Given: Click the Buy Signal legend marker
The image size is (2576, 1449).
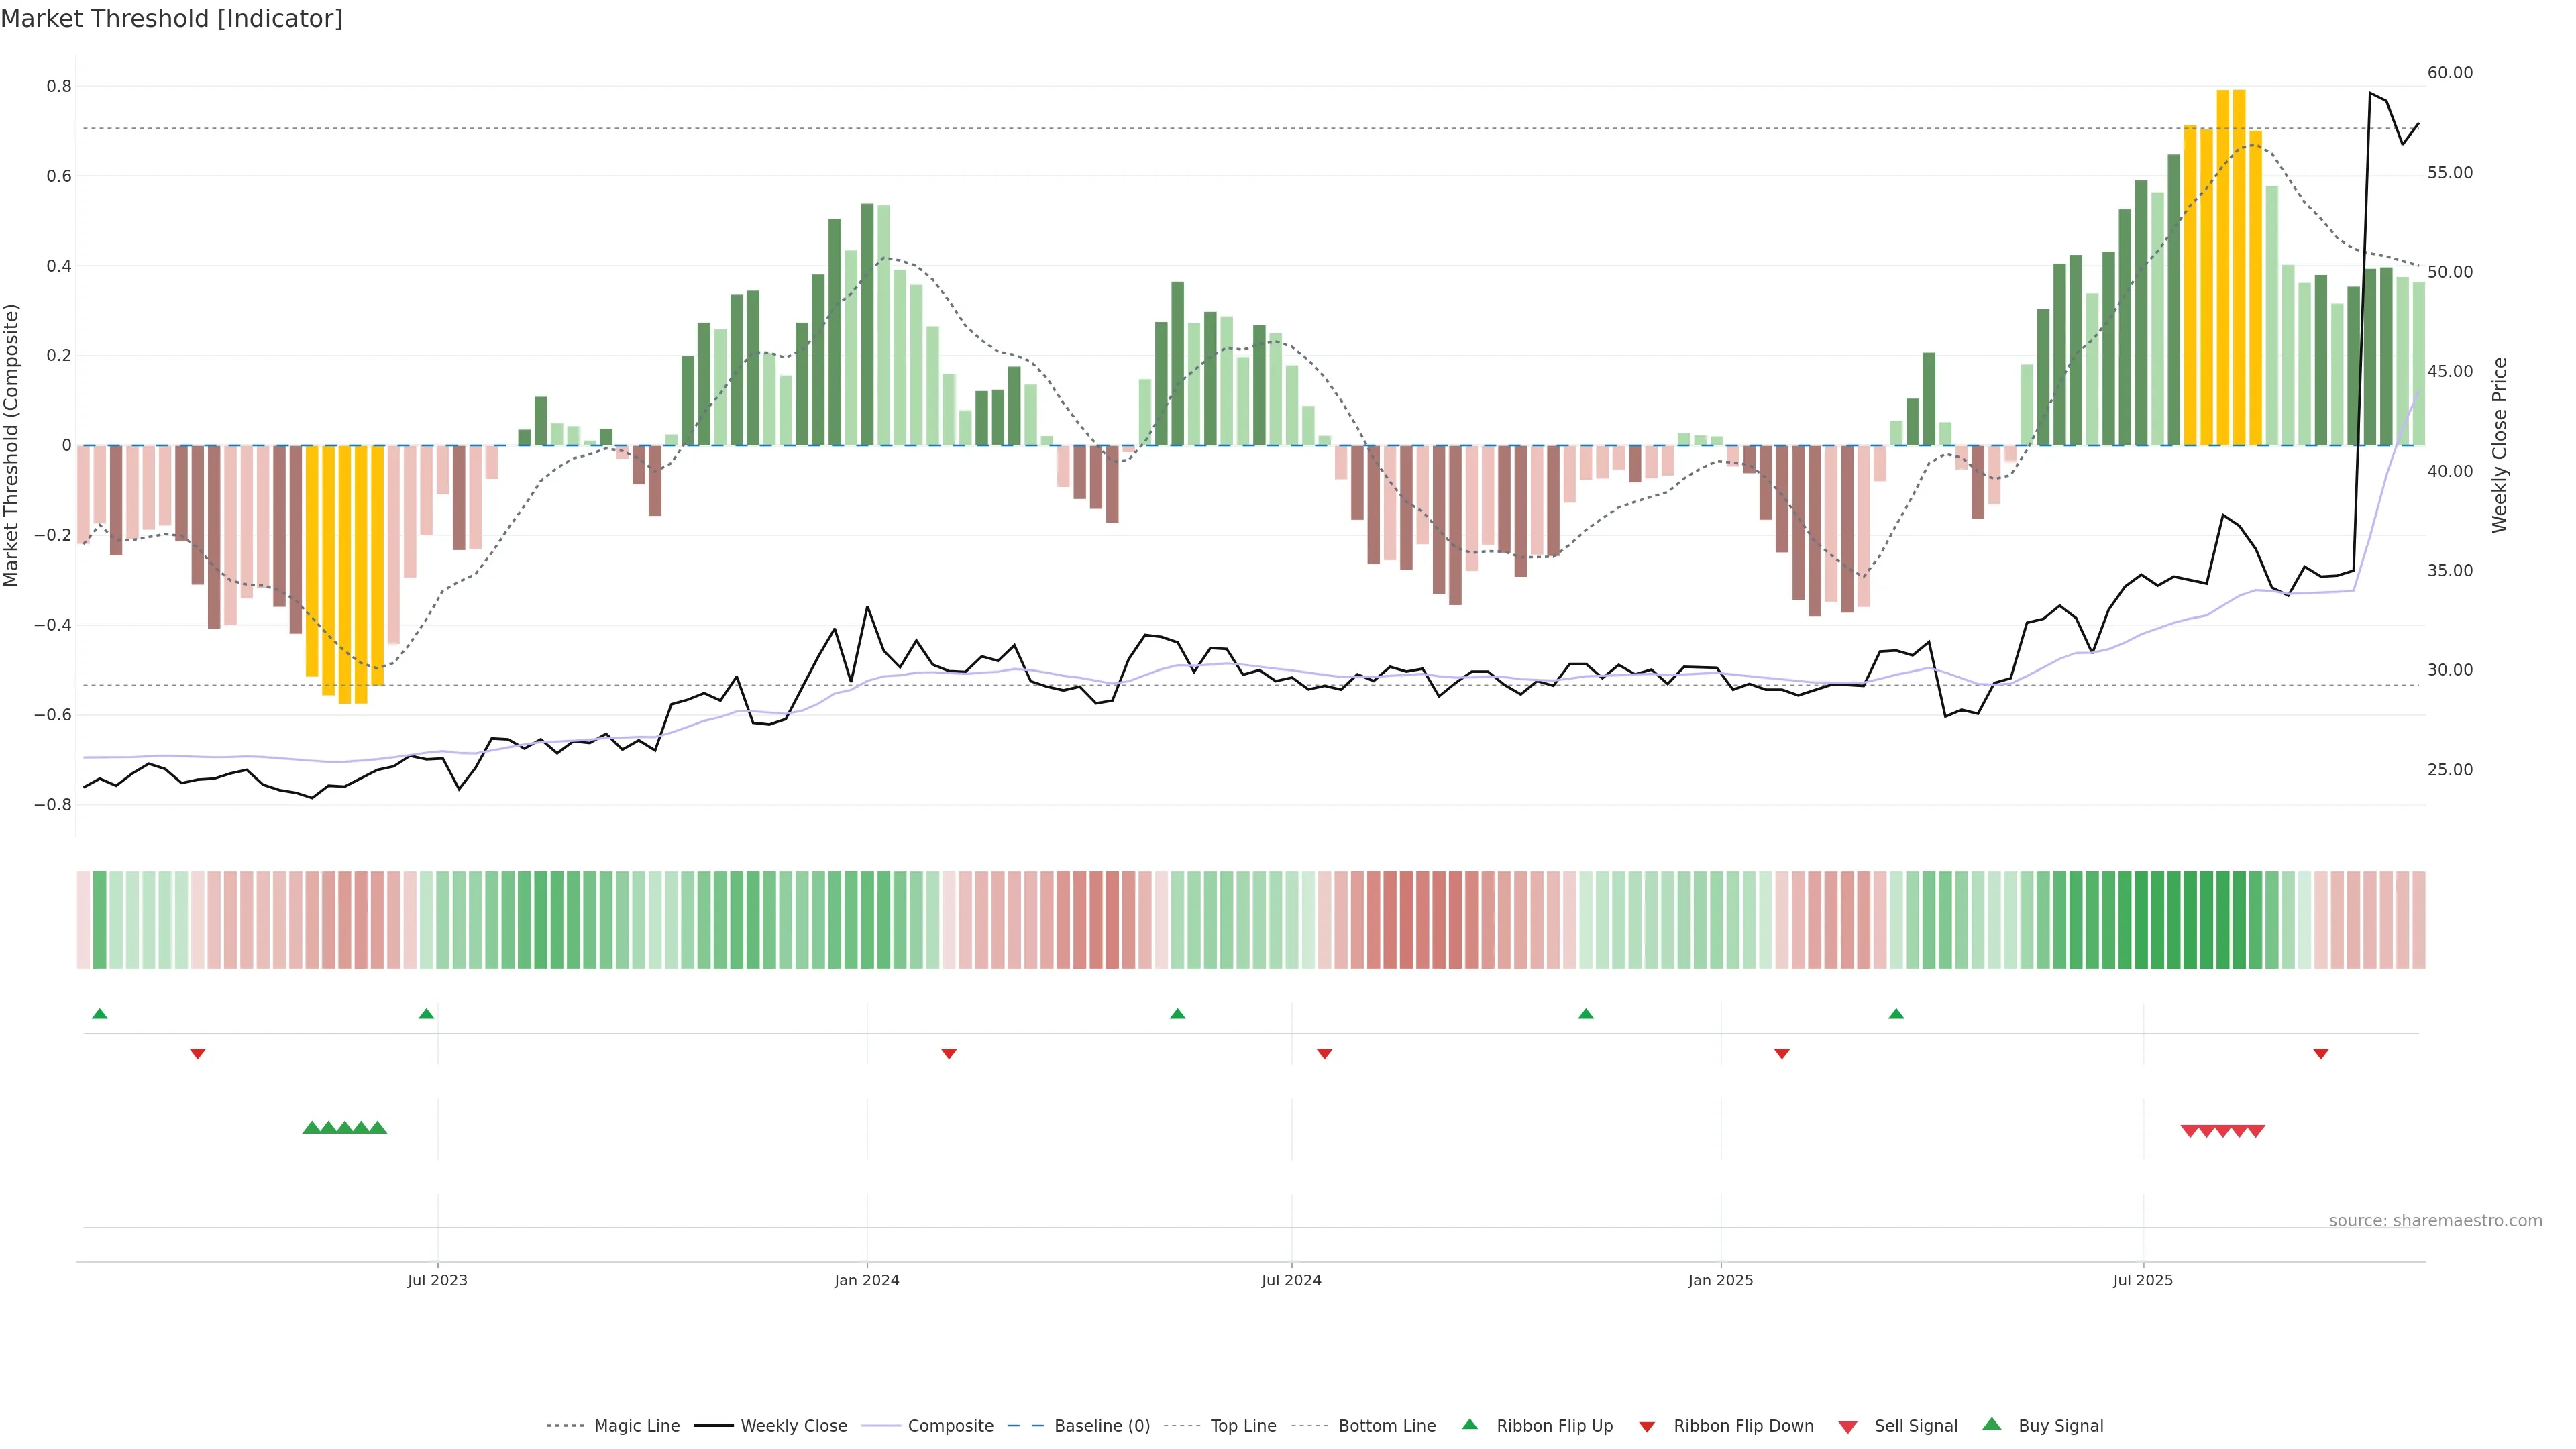Looking at the screenshot, I should point(1991,1424).
